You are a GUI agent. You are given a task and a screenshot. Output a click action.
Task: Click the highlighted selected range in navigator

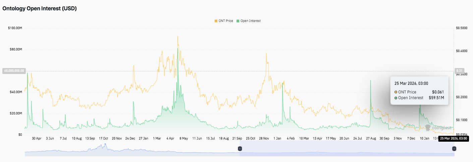345,149
